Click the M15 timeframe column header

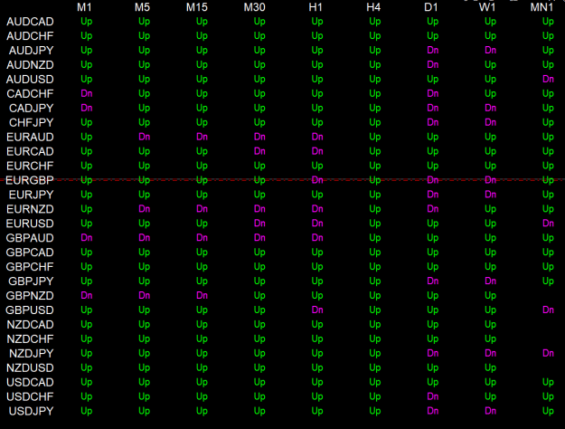click(x=197, y=7)
